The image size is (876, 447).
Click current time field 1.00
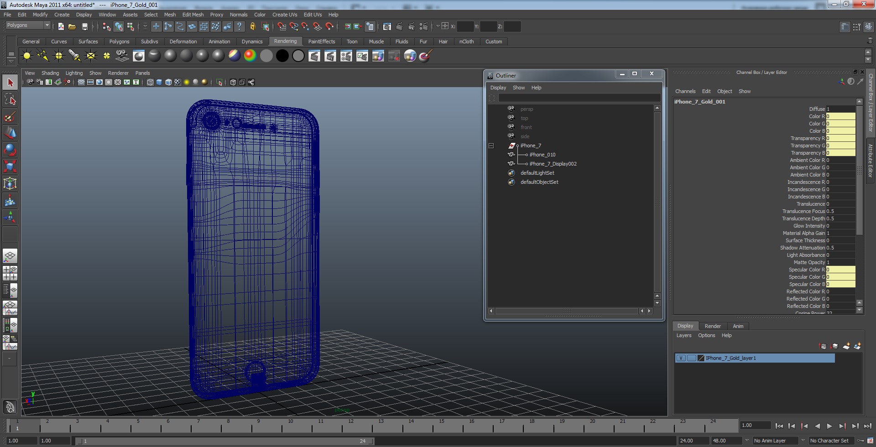click(x=756, y=425)
